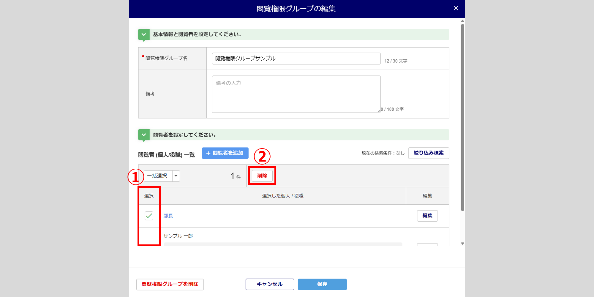Image resolution: width=594 pixels, height=297 pixels.
Task: Open the 部長 link
Action: (x=168, y=216)
